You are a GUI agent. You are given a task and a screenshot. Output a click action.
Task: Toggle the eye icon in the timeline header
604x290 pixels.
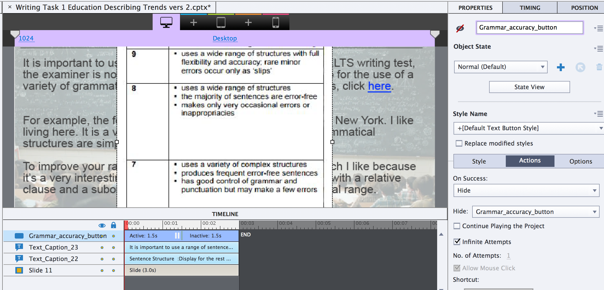(102, 225)
